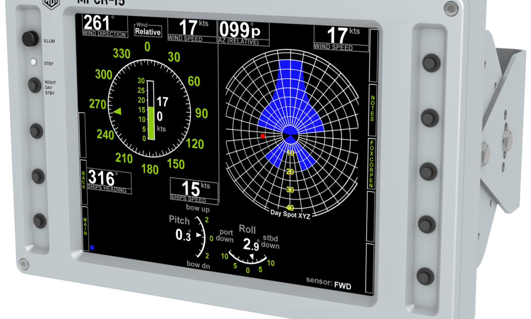Screen dimensions: 531x319
Task: Select the Ships Heading 316 readout
Action: tap(109, 180)
